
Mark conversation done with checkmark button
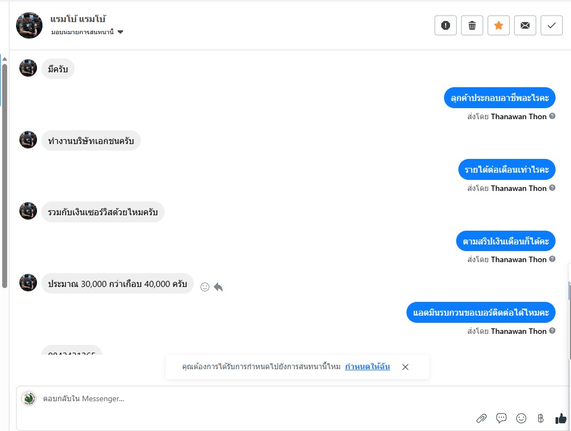click(x=552, y=25)
